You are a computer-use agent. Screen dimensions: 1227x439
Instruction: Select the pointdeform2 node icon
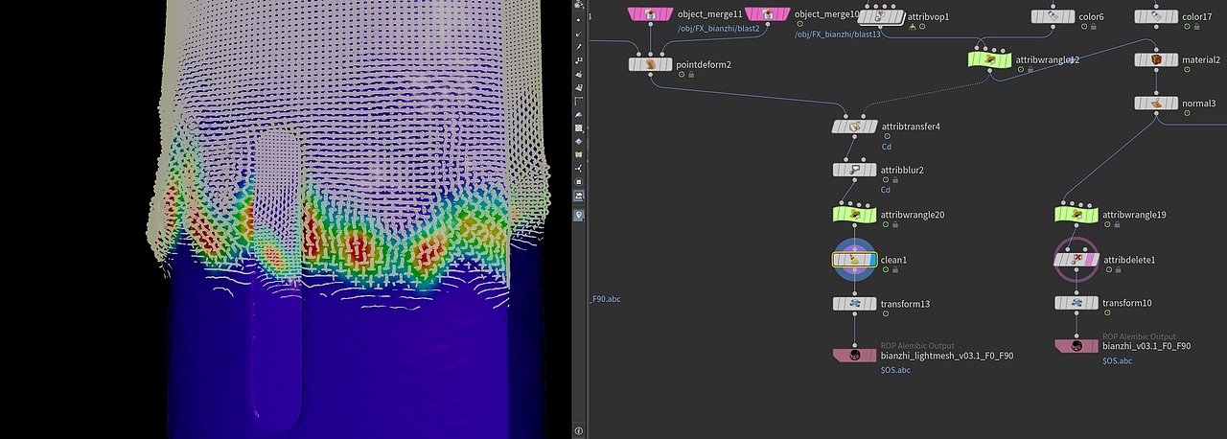point(651,64)
